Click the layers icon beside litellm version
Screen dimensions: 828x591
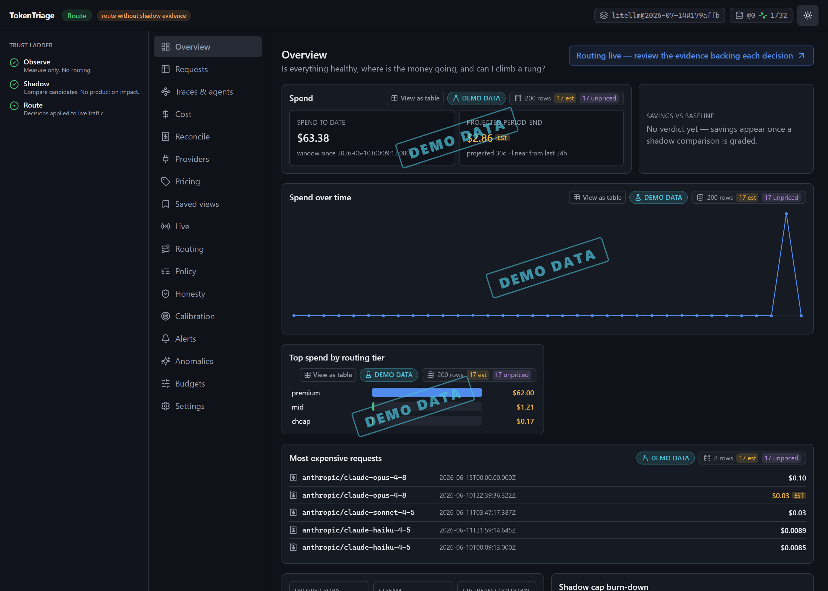point(604,15)
